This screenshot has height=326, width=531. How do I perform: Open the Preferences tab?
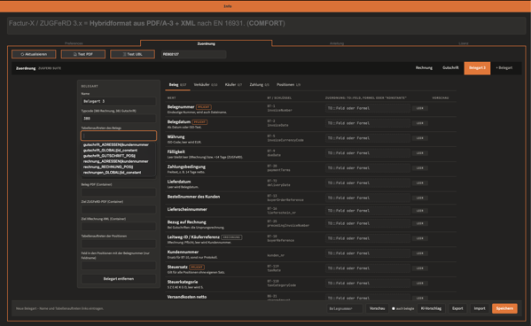74,43
